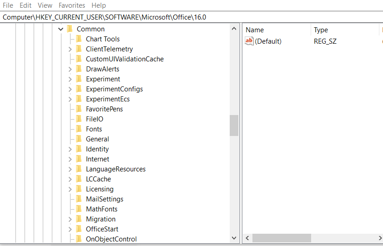Select the Common key label
Screen dimensions: 383x246
point(91,29)
